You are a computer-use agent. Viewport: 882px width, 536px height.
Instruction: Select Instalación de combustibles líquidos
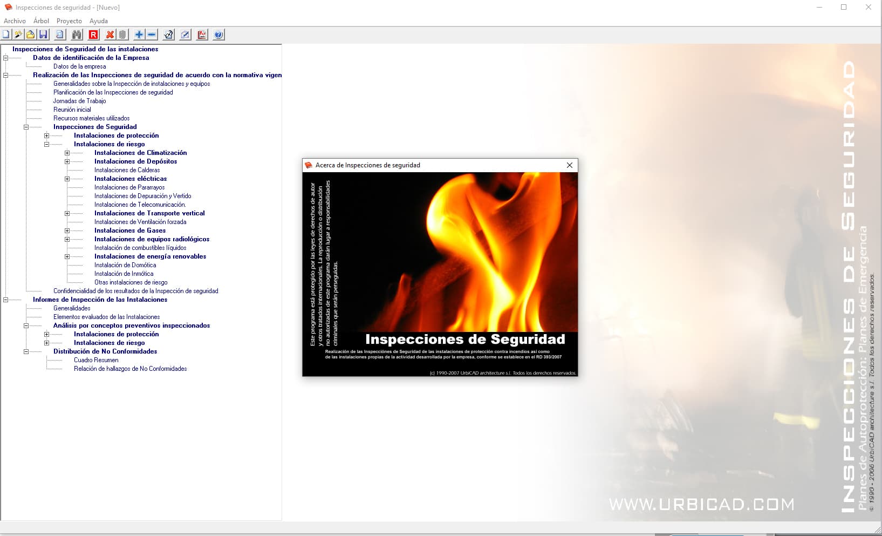140,248
